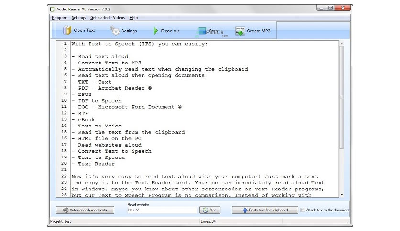Click the green Read out play icon
The image size is (400, 231).
(156, 31)
